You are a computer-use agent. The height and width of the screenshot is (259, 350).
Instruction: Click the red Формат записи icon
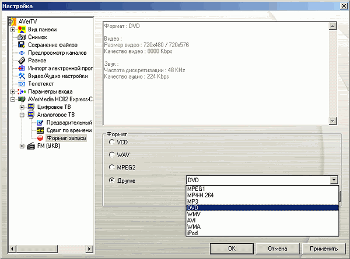[41, 138]
